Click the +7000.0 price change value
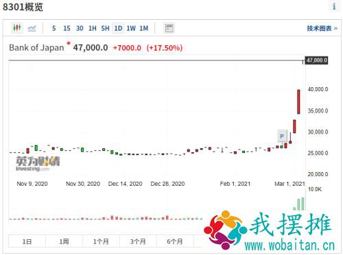This screenshot has width=343, height=255. [127, 48]
